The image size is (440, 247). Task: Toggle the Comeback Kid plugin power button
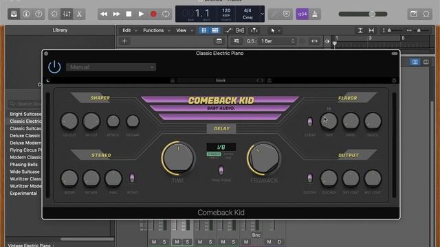(x=54, y=67)
